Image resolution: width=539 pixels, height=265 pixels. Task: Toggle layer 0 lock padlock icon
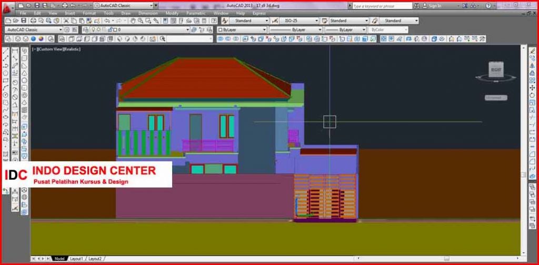click(x=109, y=30)
